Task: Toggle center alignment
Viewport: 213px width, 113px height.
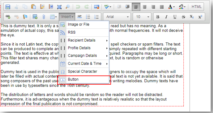Action: tap(144, 7)
